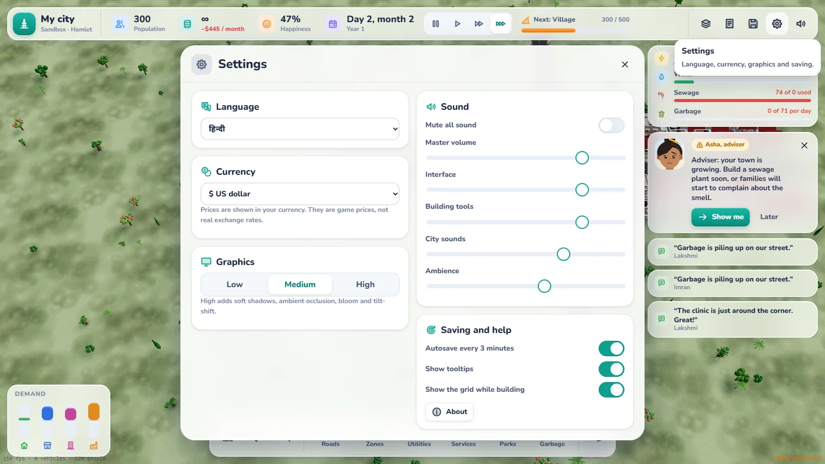The width and height of the screenshot is (825, 464).
Task: Click the settings gear in top bar
Action: pos(777,24)
